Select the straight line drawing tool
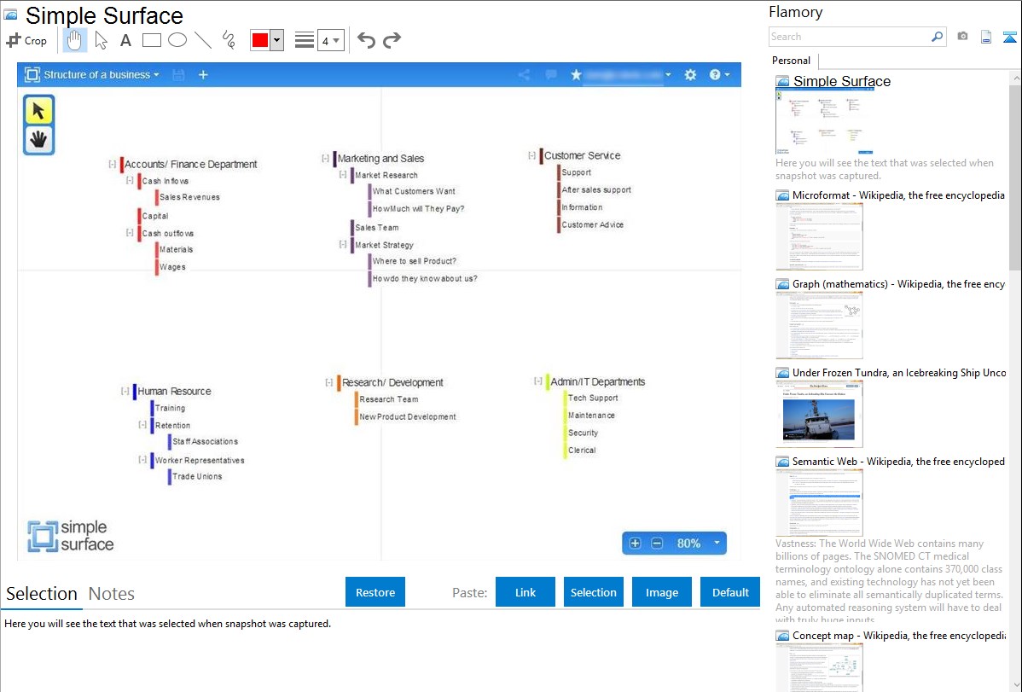The height and width of the screenshot is (692, 1022). point(203,40)
